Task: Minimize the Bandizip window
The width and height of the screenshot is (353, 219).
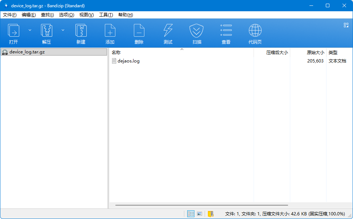Action: (x=311, y=6)
